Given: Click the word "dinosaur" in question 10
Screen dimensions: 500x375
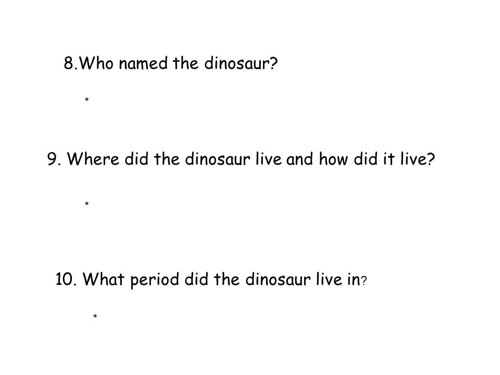Looking at the screenshot, I should pyautogui.click(x=278, y=279).
